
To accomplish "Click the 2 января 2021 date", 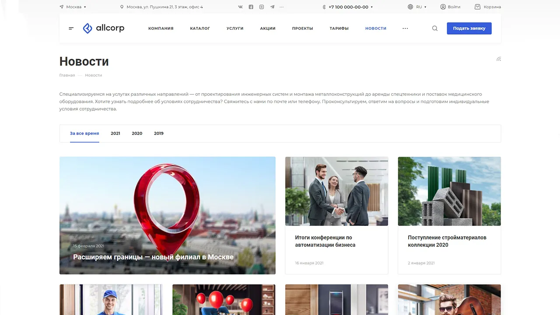I will pos(421,263).
